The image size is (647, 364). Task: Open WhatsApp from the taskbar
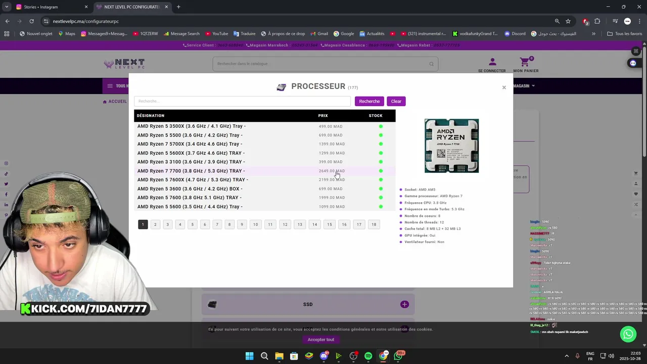coord(398,356)
